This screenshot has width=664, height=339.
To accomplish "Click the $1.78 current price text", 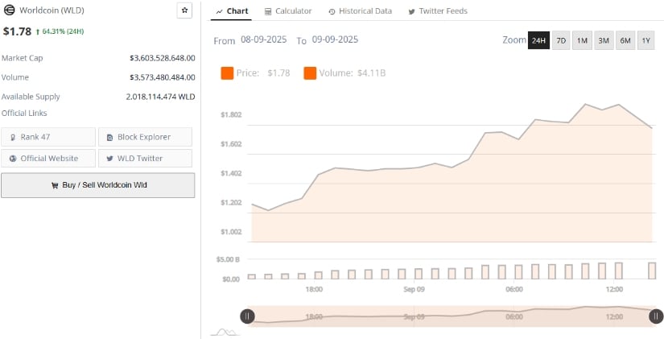I will [x=17, y=31].
